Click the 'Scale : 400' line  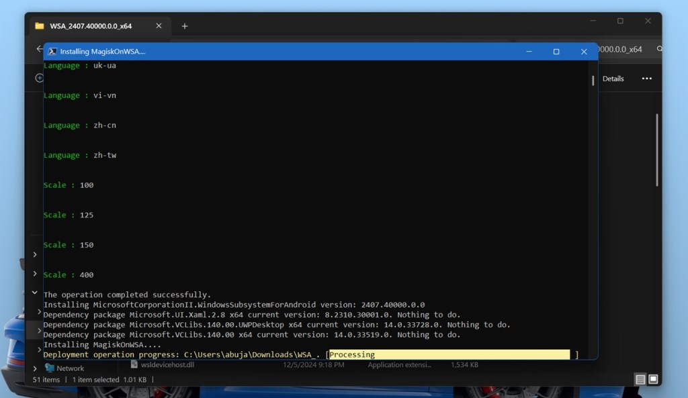point(69,275)
